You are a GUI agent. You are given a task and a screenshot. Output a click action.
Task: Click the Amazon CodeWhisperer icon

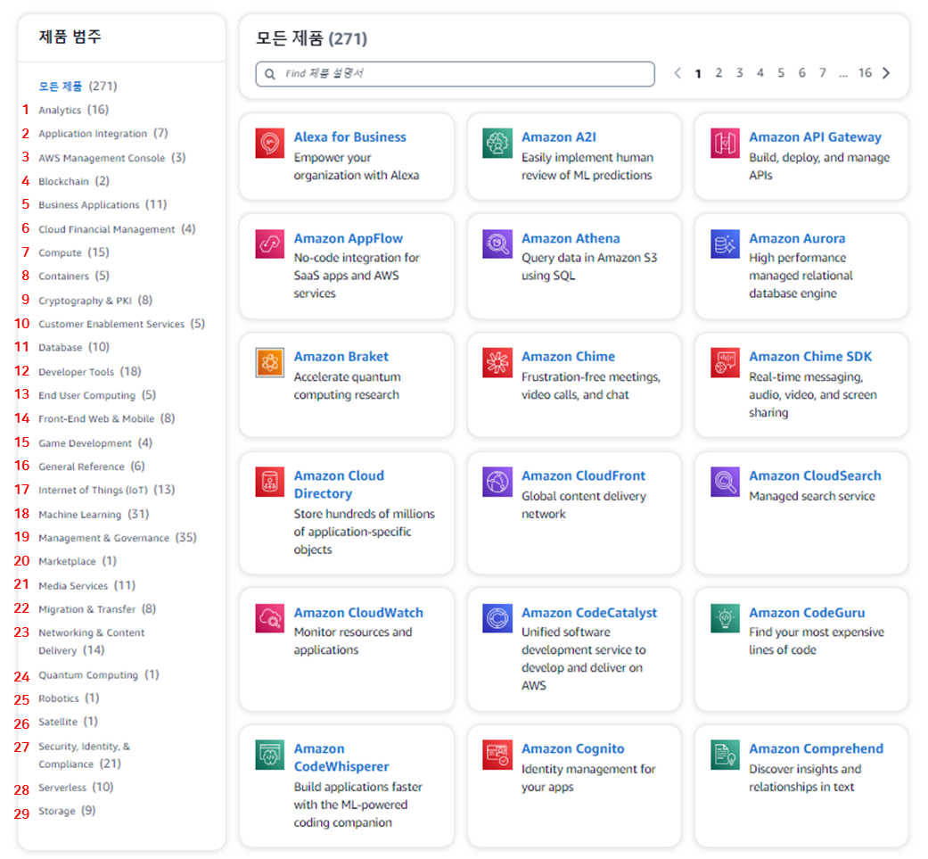270,755
